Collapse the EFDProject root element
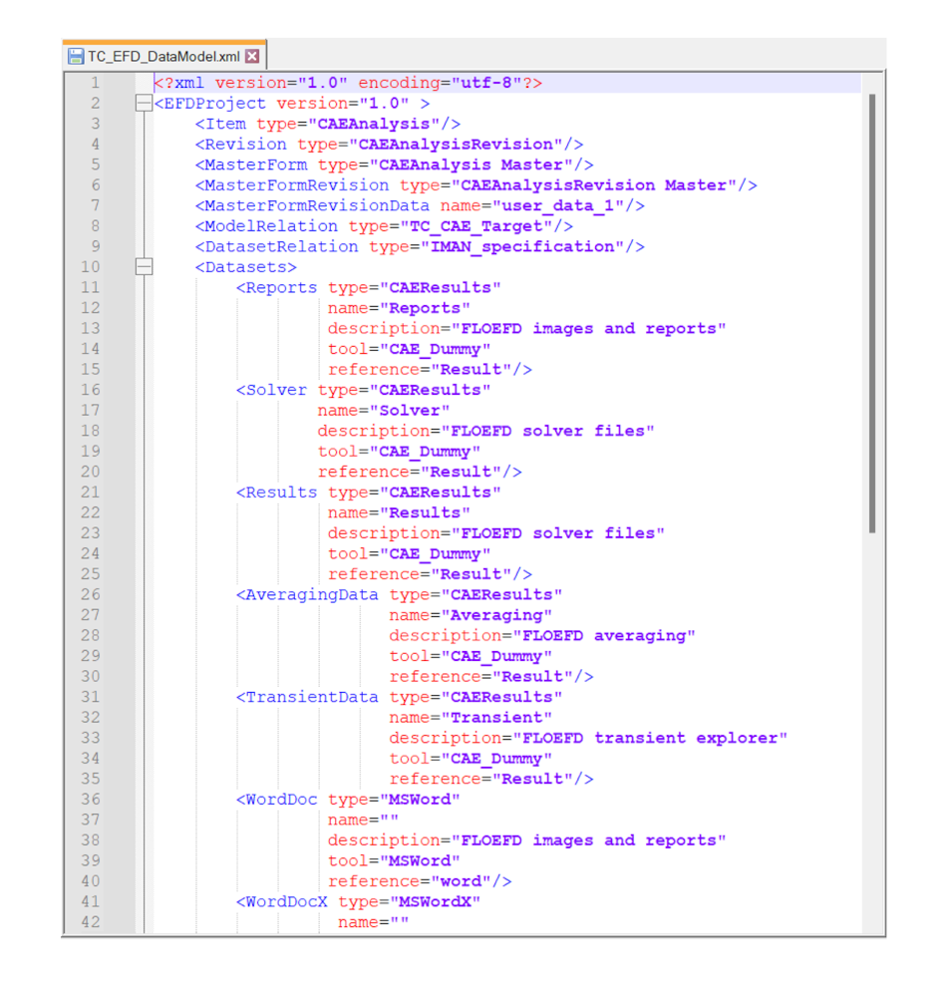946x993 pixels. click(144, 104)
